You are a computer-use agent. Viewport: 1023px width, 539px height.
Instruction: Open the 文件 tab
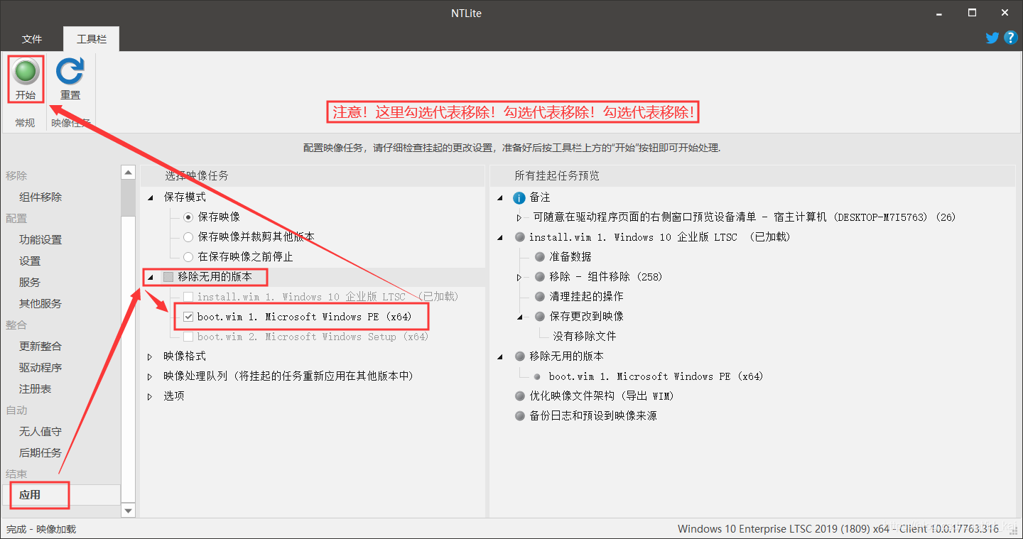32,39
